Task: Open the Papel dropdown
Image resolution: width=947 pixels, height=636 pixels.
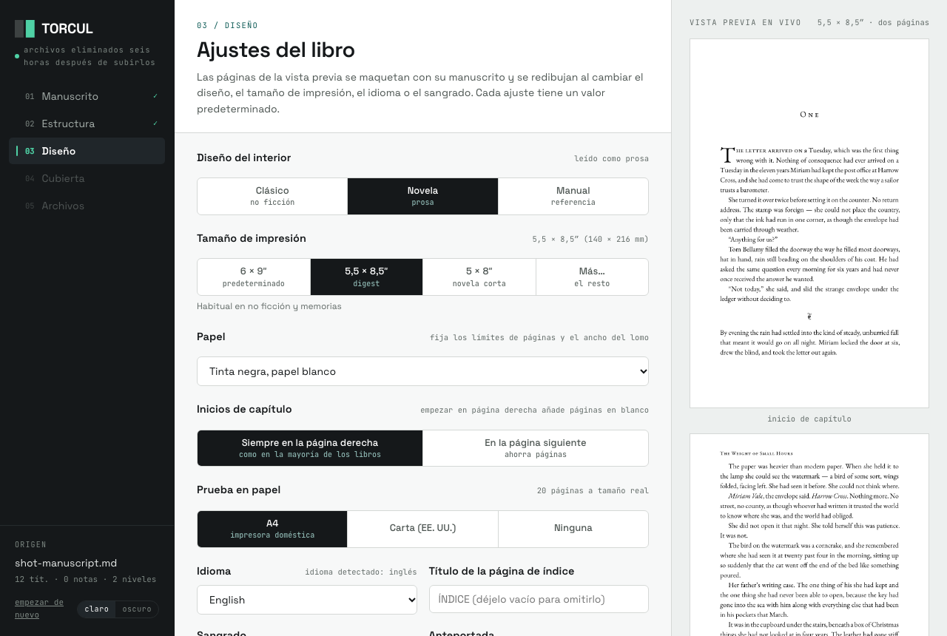Action: [422, 371]
